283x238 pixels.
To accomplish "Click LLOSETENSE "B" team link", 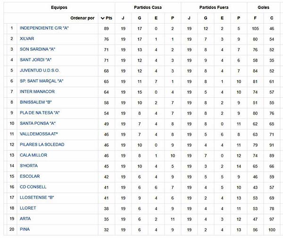I will pyautogui.click(x=37, y=198).
